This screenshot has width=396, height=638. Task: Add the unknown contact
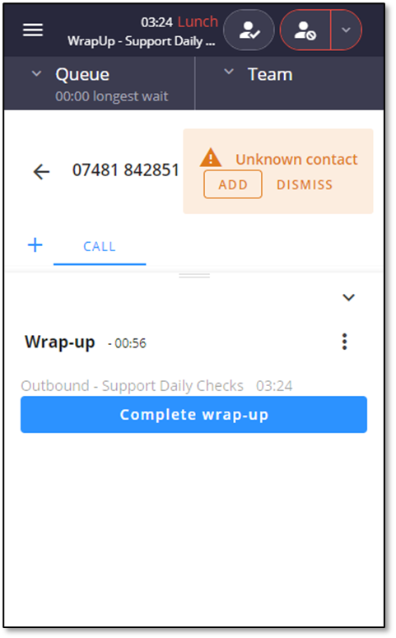233,184
